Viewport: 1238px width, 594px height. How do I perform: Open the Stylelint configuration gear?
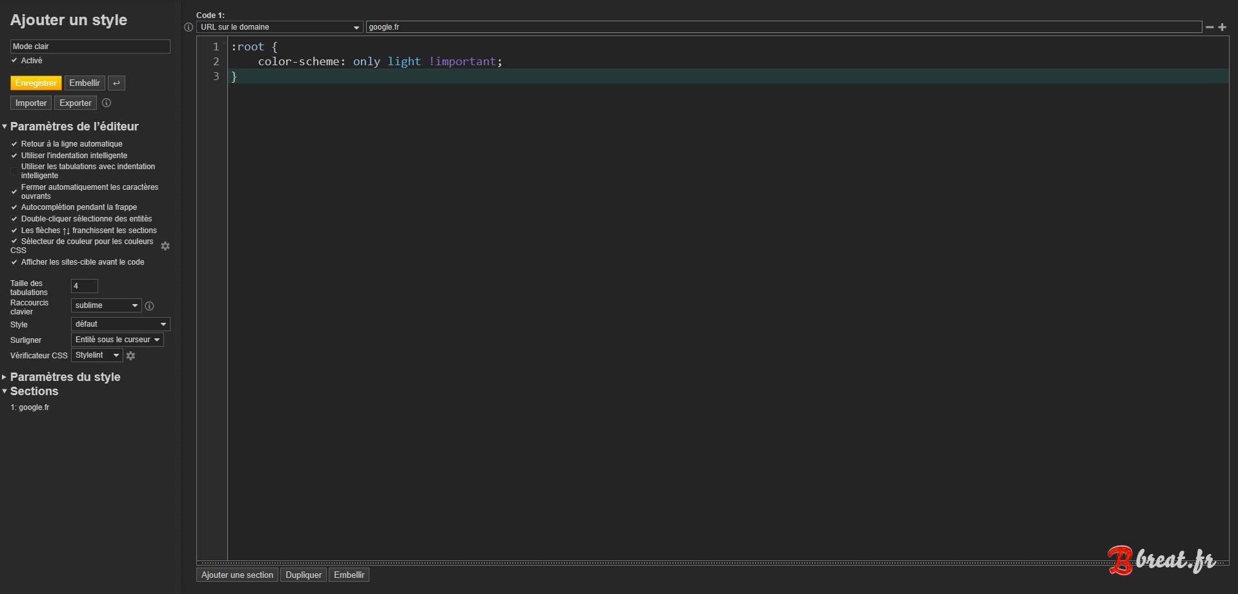[130, 356]
